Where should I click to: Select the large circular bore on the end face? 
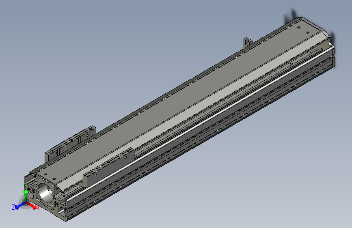pos(46,193)
